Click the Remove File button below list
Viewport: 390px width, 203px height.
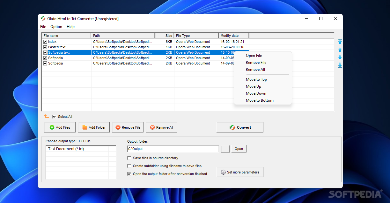(x=128, y=127)
